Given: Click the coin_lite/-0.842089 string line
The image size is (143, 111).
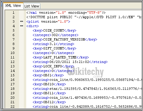Looking at the screenshot, I should [87, 107].
